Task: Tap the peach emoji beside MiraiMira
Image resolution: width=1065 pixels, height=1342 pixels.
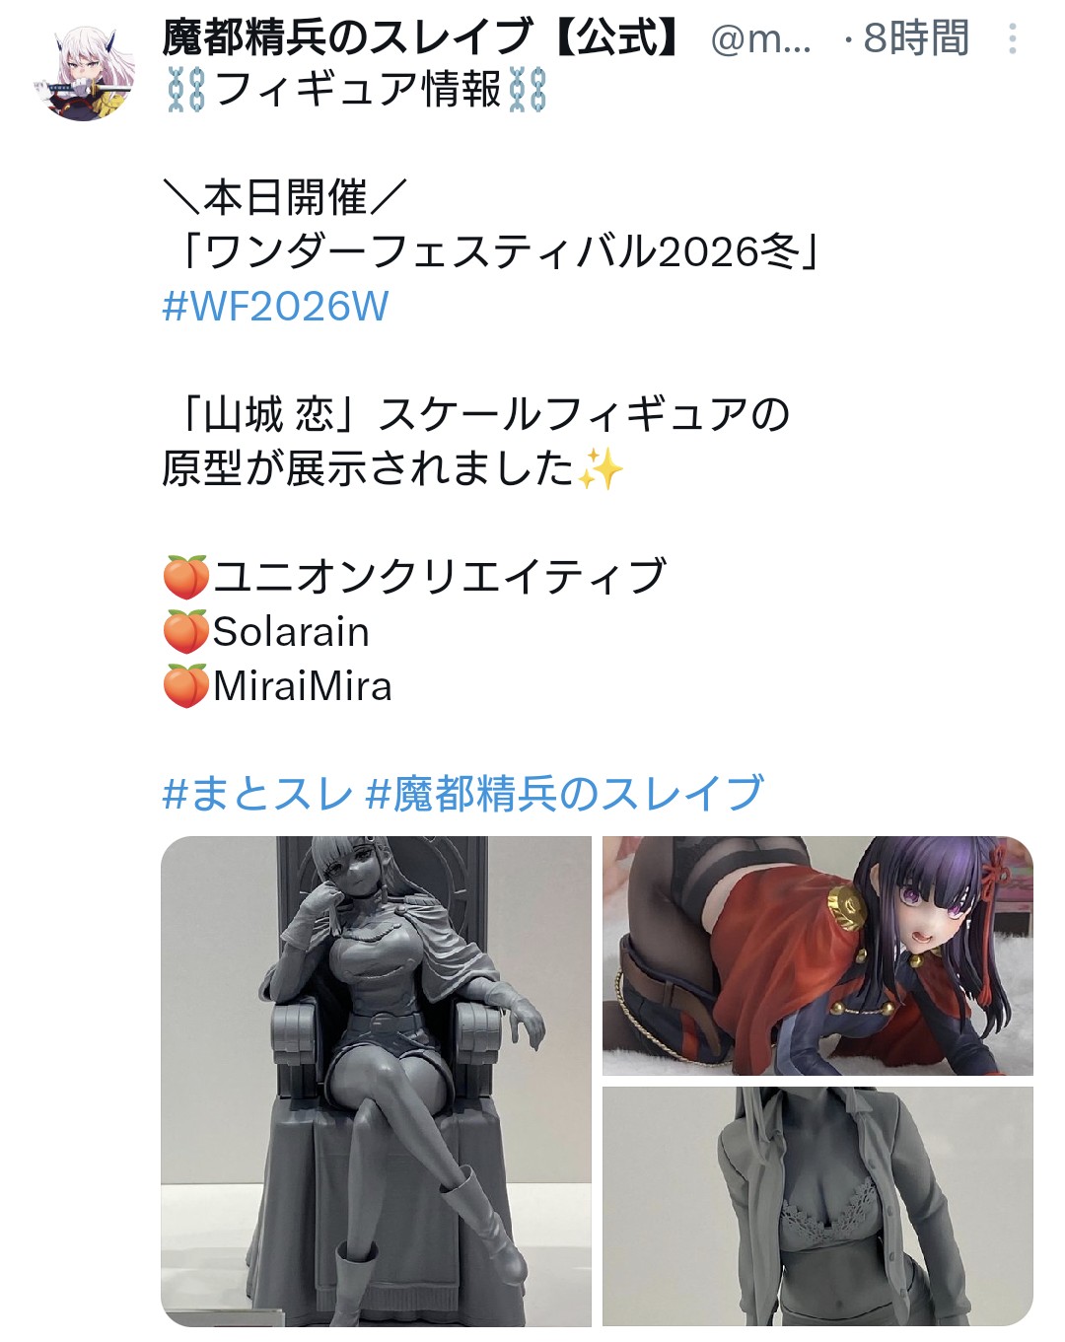Action: pos(186,685)
